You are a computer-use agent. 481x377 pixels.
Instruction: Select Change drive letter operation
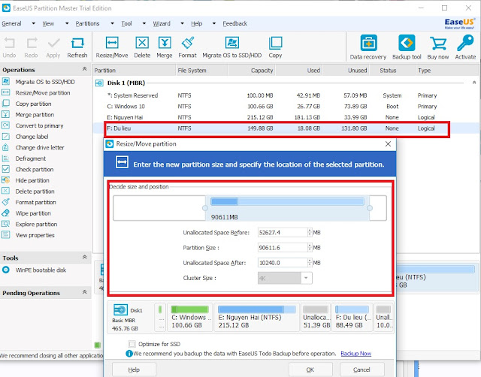pyautogui.click(x=40, y=147)
